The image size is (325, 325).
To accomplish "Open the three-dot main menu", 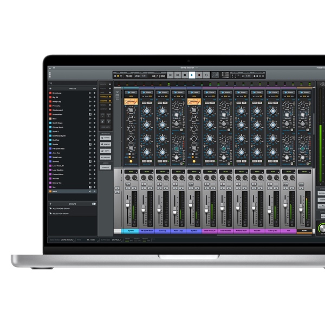I will pos(50,75).
